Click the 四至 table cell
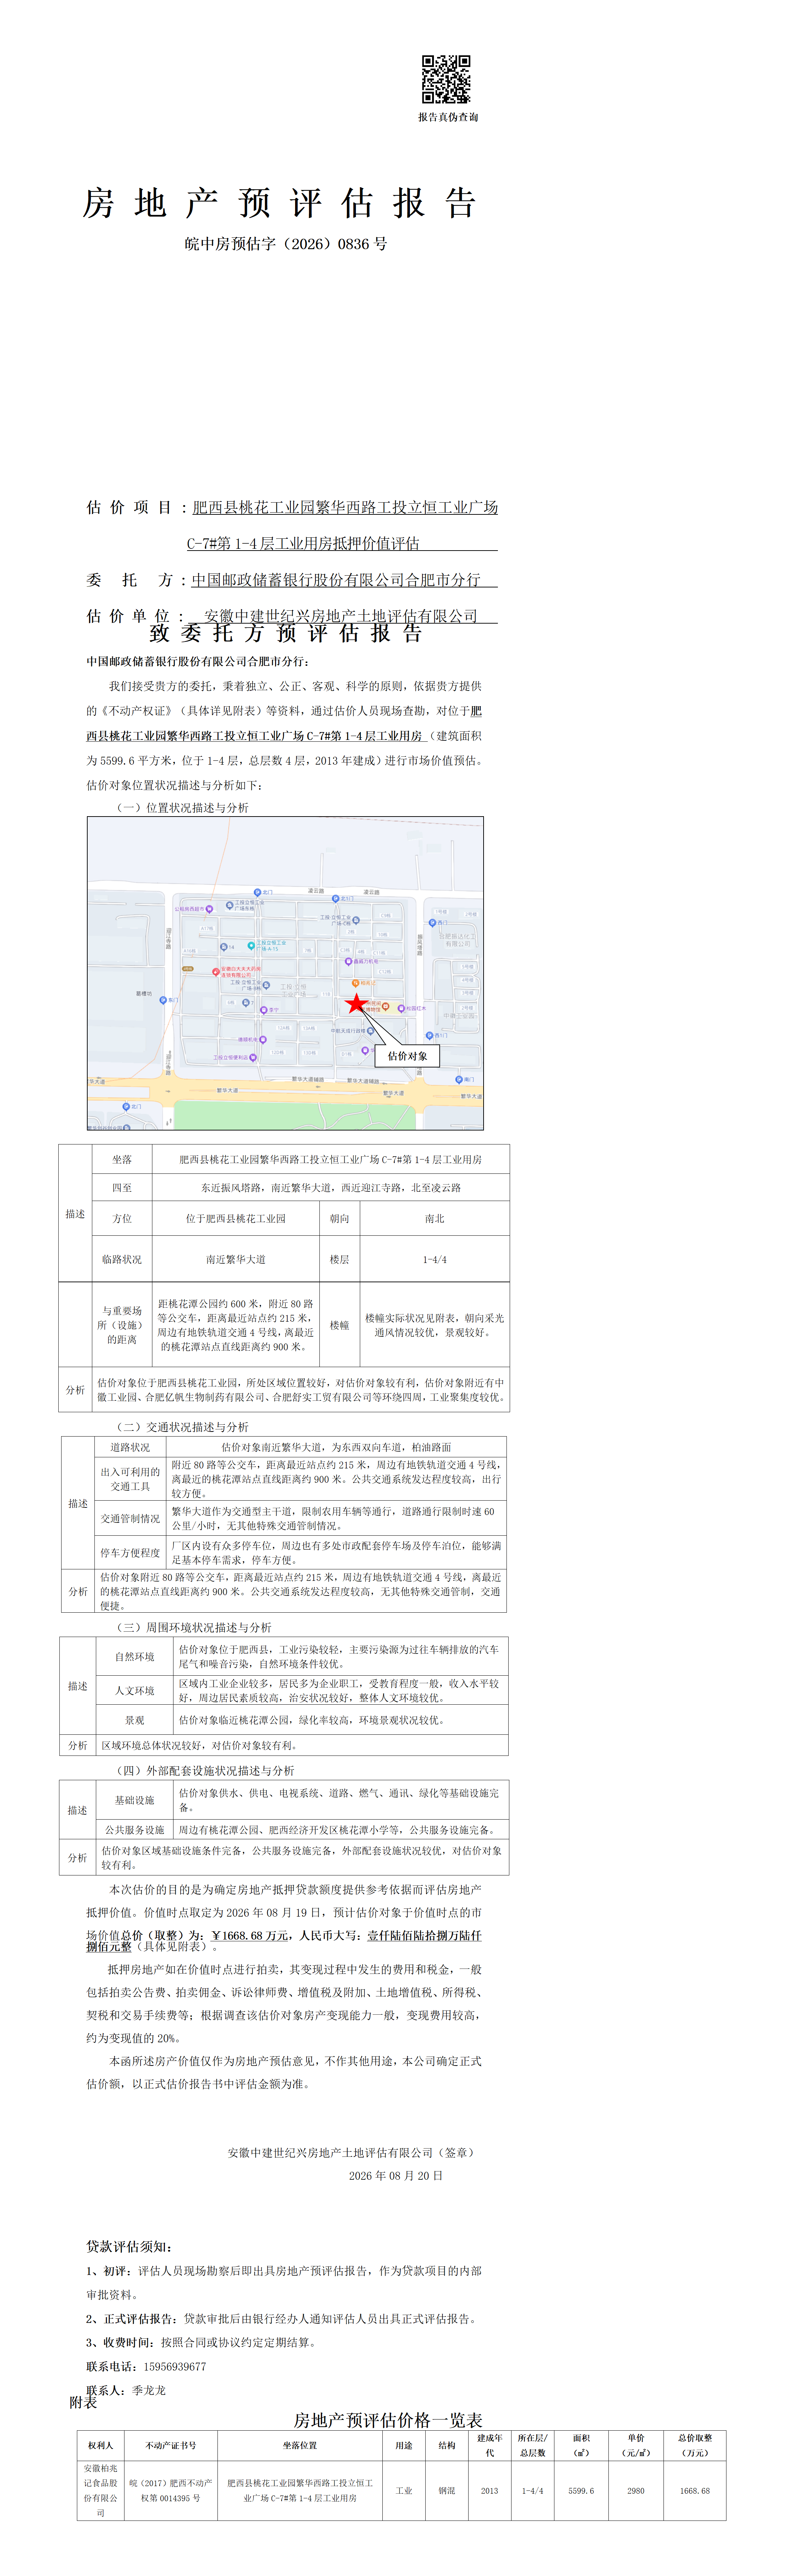 click(x=122, y=1187)
